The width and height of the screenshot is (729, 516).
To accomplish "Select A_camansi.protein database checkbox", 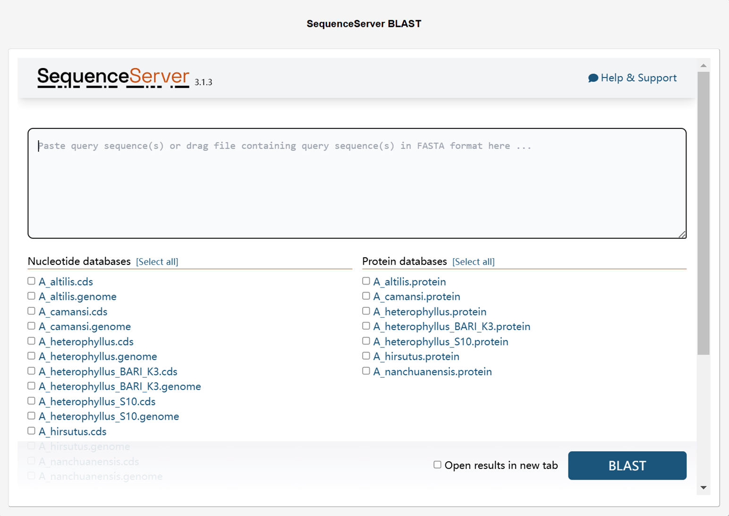I will point(366,296).
